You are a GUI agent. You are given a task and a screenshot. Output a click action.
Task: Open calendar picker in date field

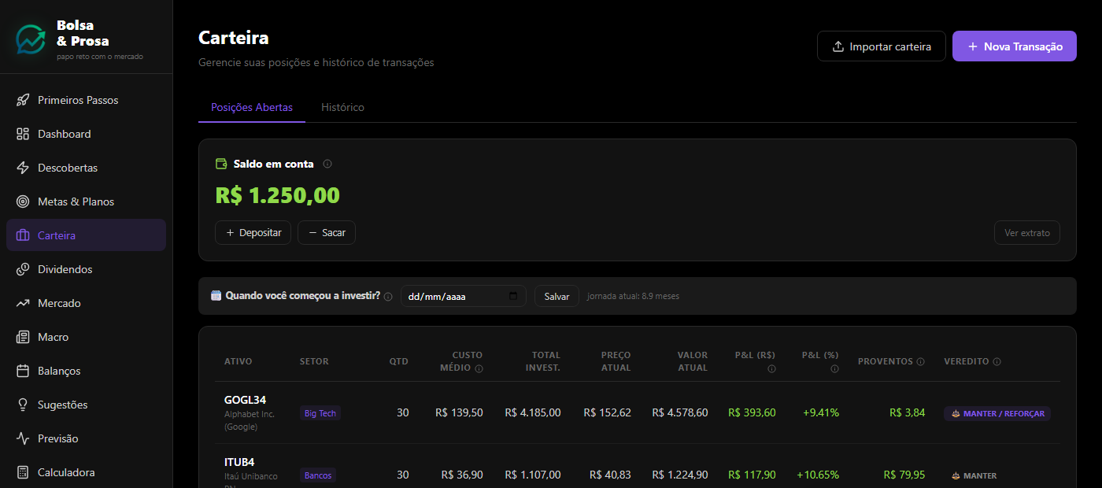[513, 296]
